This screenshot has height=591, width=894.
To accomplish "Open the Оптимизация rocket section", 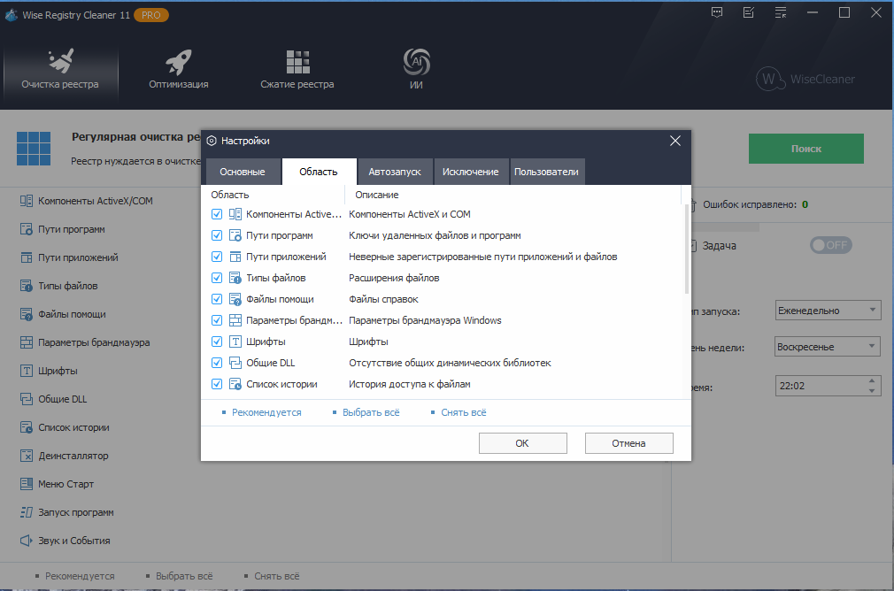I will (179, 71).
